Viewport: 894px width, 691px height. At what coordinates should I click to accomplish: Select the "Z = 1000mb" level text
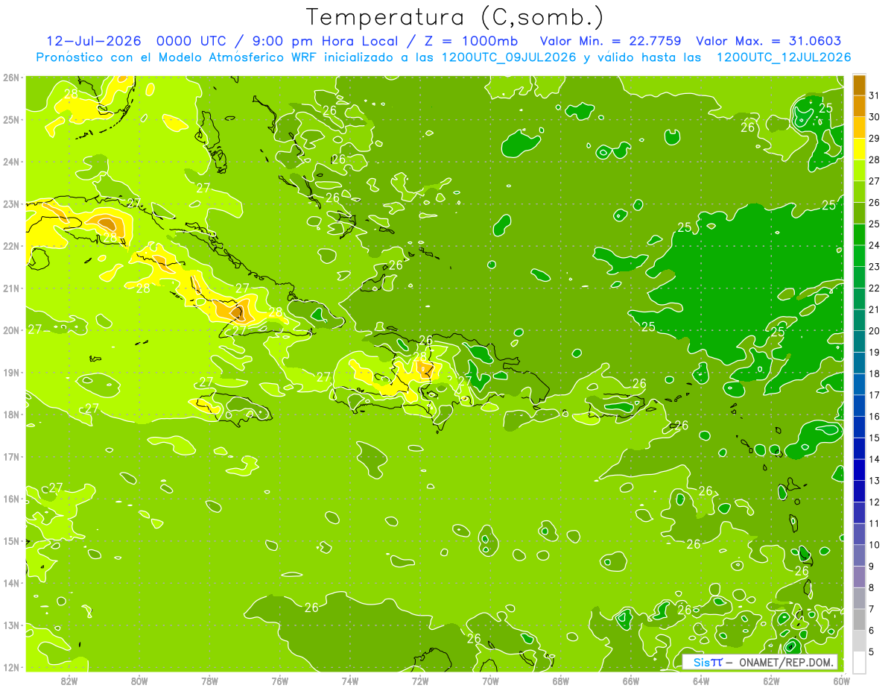pyautogui.click(x=472, y=41)
